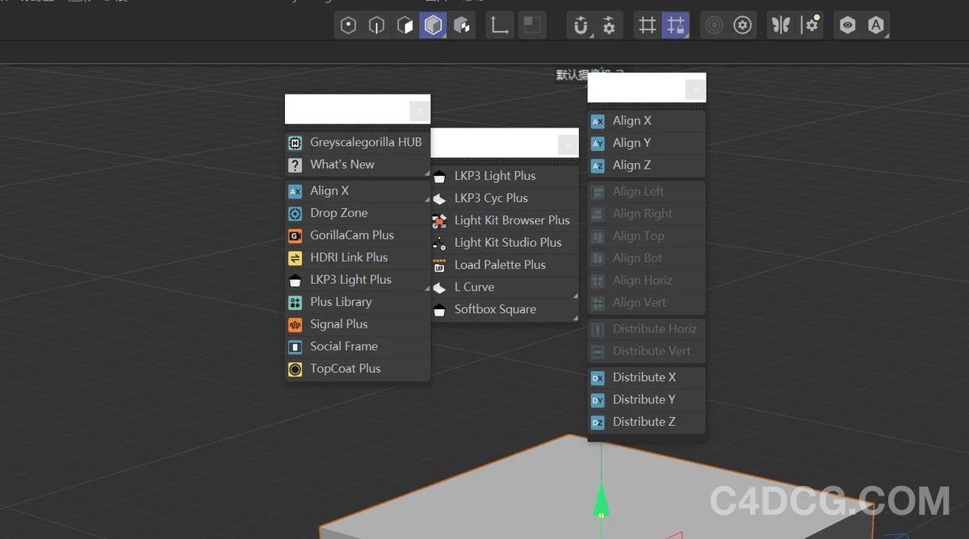Select the Greyscalegorilla HUB menu entry

(365, 143)
